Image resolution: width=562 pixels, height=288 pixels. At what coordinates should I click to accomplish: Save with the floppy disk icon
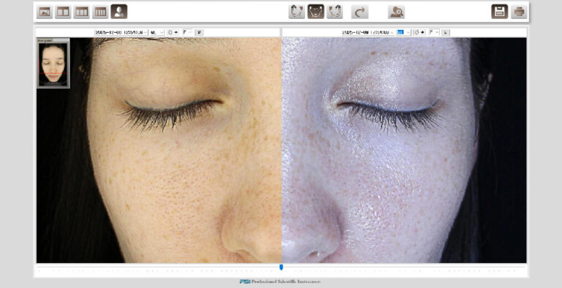point(500,12)
